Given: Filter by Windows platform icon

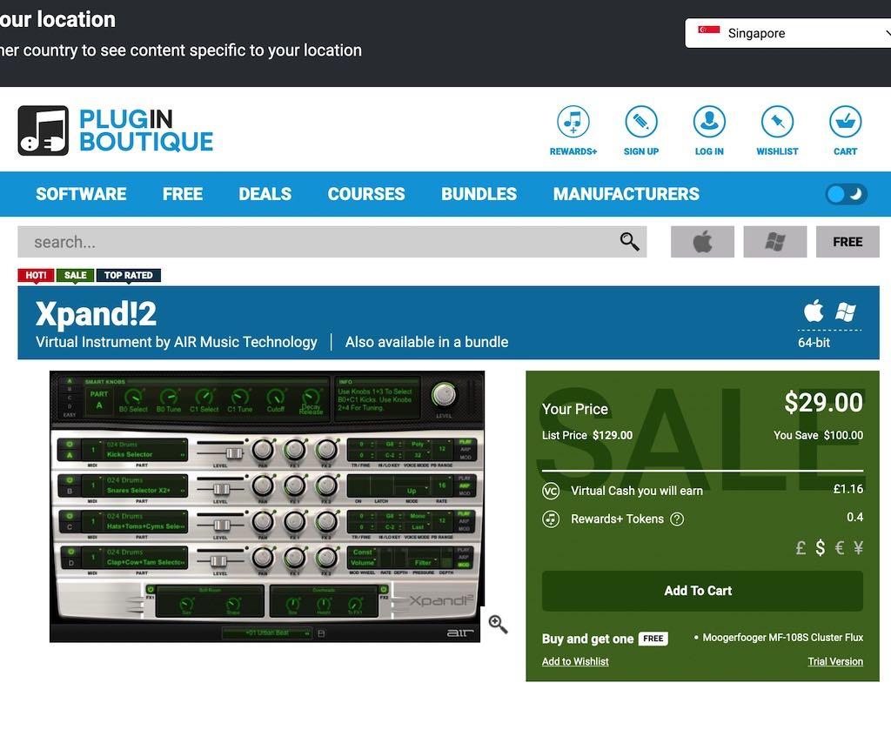Looking at the screenshot, I should 775,242.
